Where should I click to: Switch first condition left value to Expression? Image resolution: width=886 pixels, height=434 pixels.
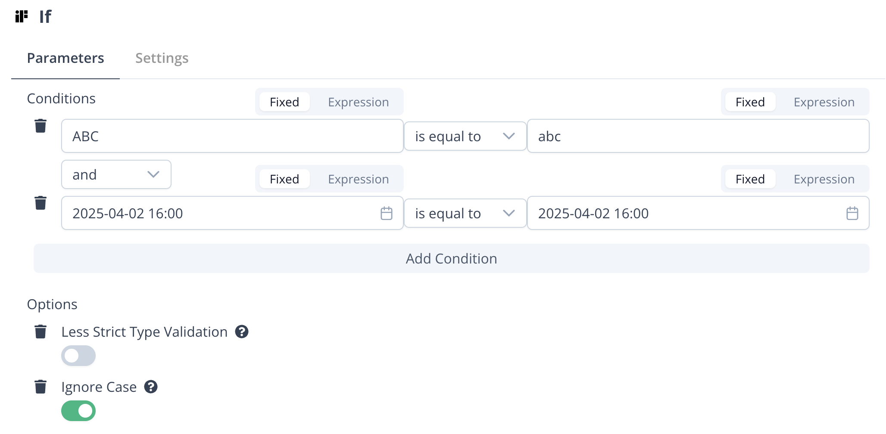pos(358,102)
